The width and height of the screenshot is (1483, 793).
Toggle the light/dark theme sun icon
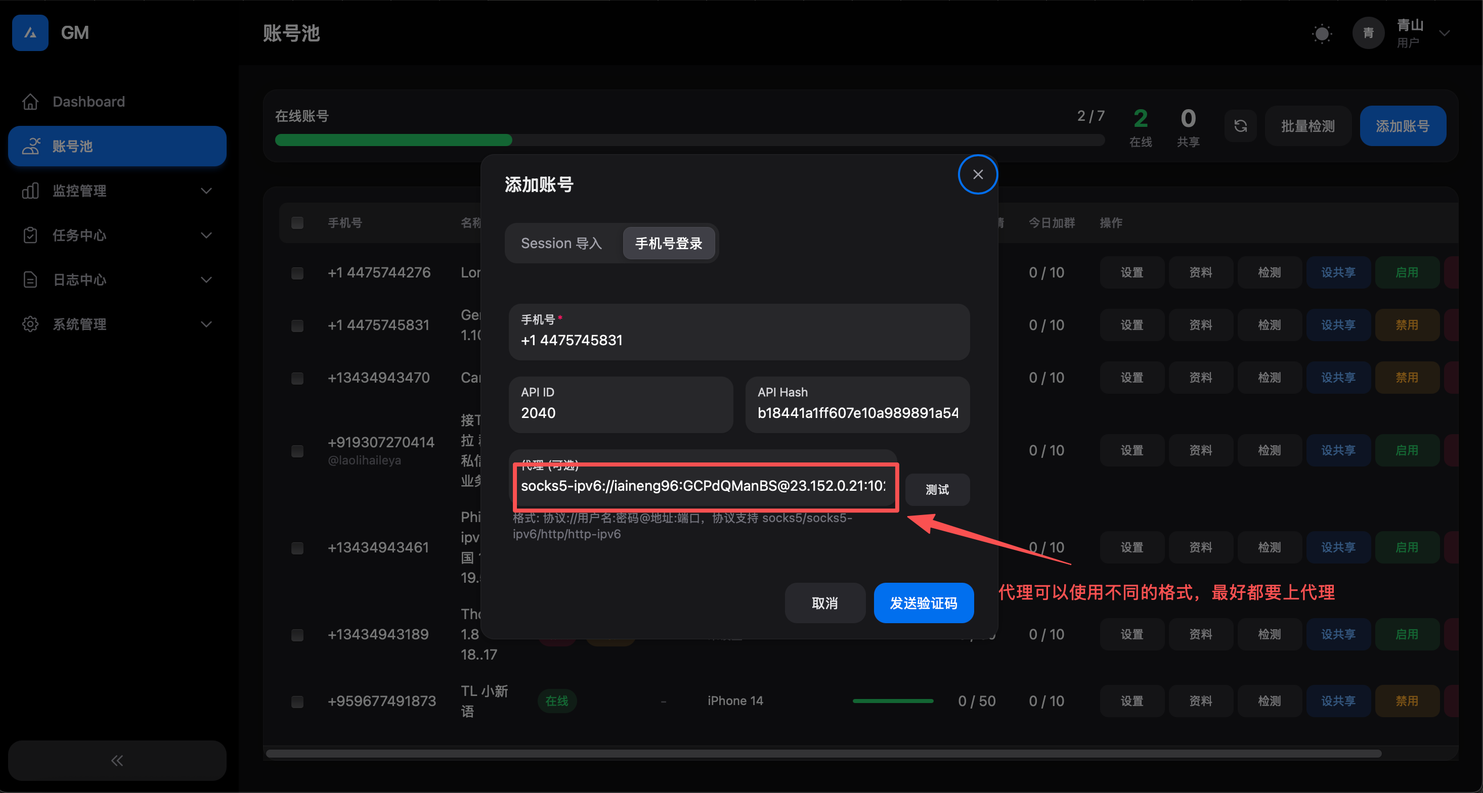tap(1322, 33)
